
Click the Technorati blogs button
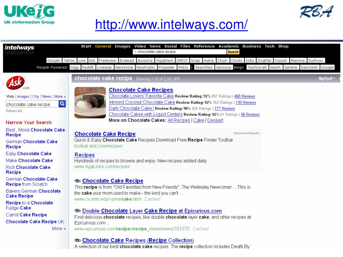pyautogui.click(x=257, y=67)
